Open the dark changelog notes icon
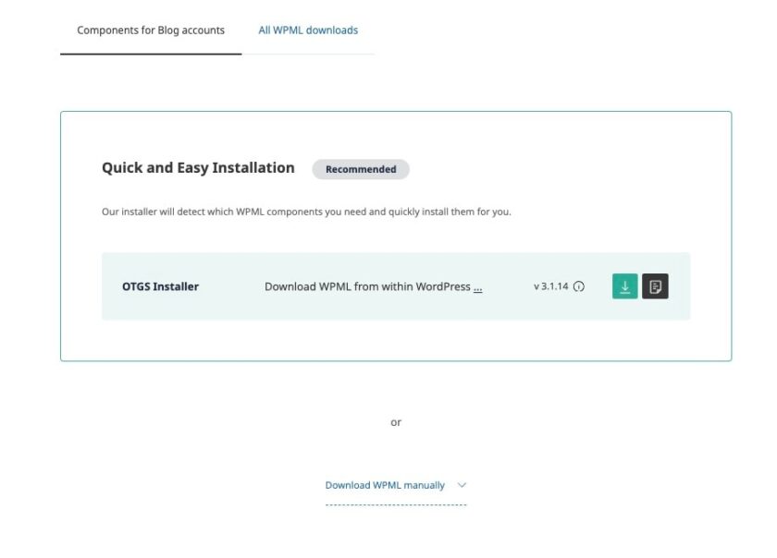The height and width of the screenshot is (558, 777). (x=655, y=286)
